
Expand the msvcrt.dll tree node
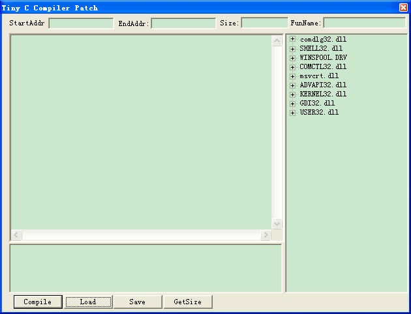(x=292, y=76)
